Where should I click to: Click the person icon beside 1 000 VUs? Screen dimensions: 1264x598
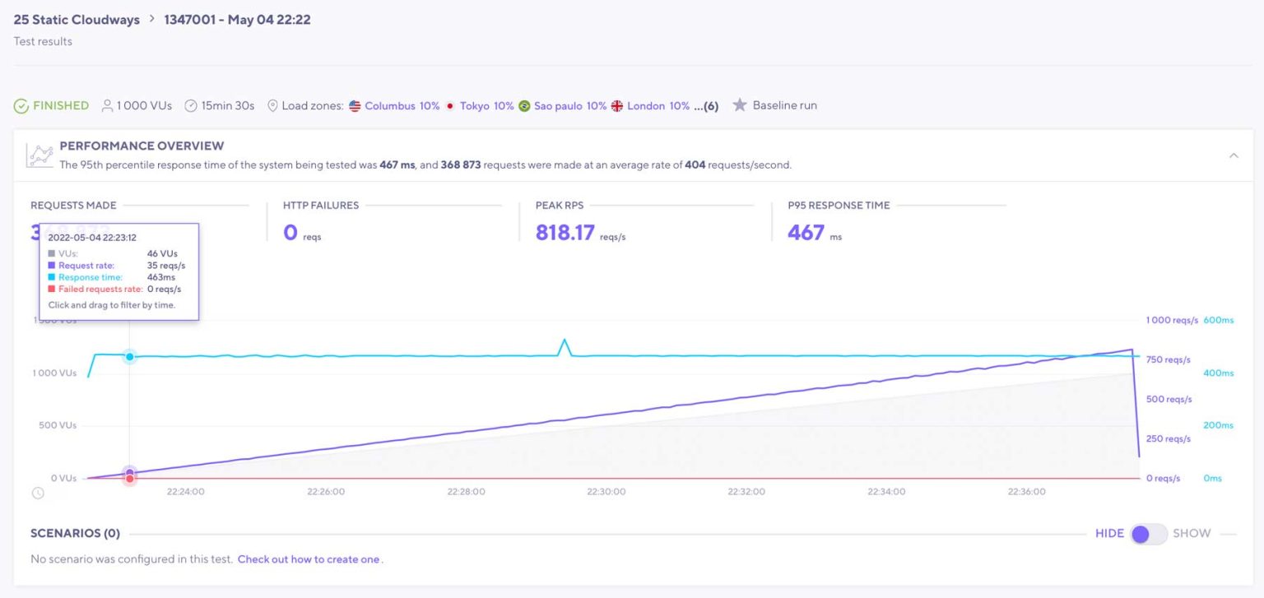click(x=108, y=105)
